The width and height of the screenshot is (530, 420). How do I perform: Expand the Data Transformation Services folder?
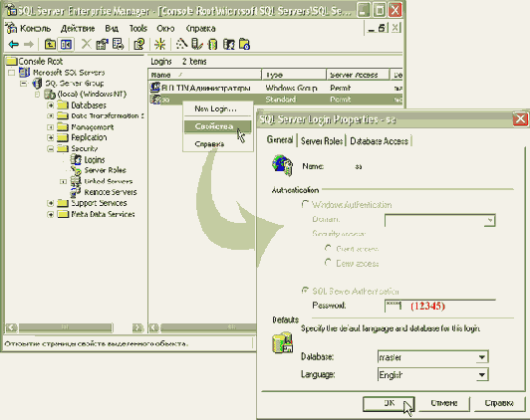(51, 115)
